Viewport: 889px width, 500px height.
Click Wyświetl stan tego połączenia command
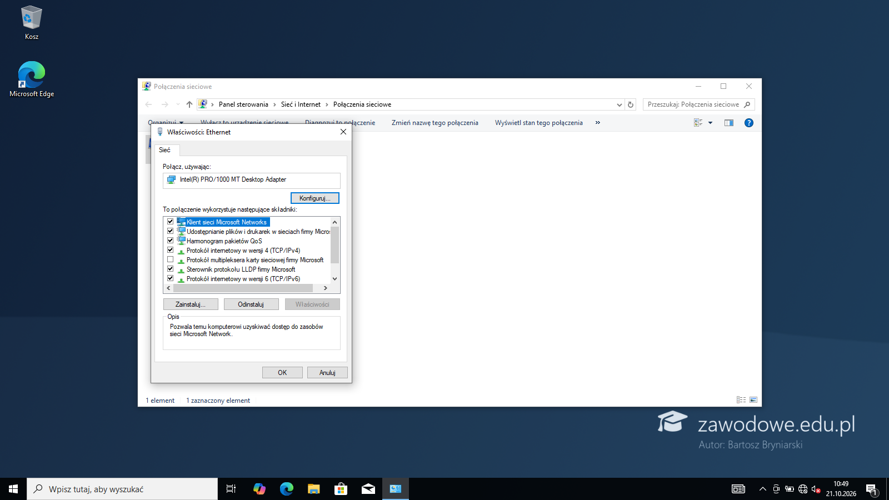point(539,123)
